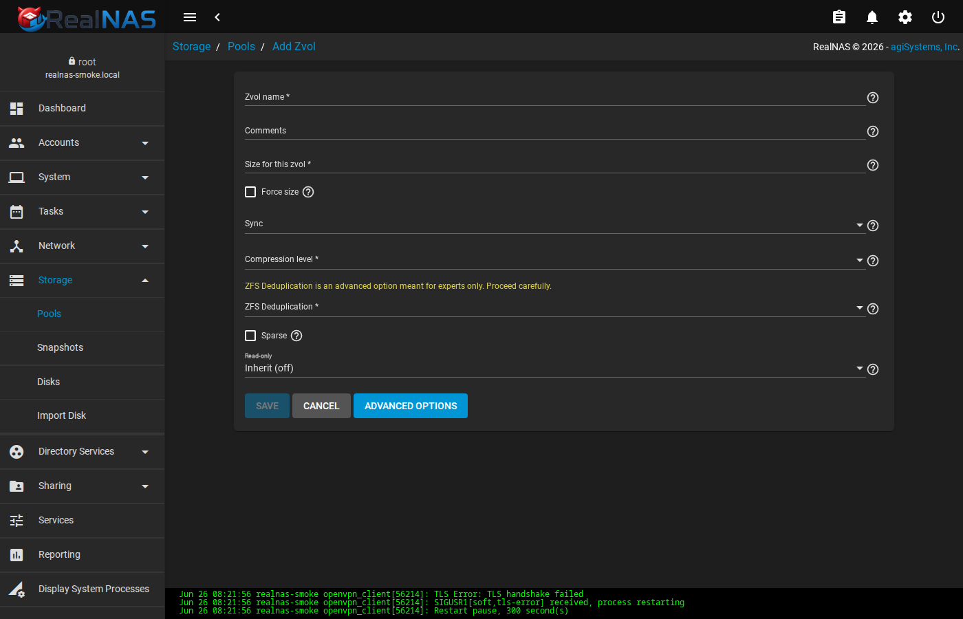This screenshot has height=619, width=963.
Task: Click the Reporting chart icon
Action: pyautogui.click(x=17, y=555)
